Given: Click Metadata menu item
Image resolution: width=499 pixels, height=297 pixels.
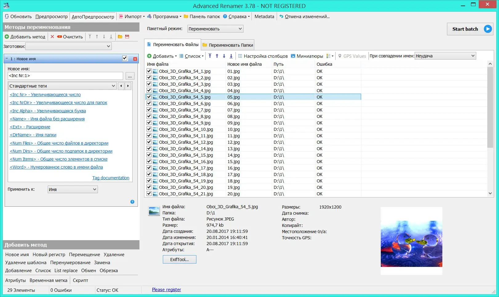Looking at the screenshot, I should 264,16.
